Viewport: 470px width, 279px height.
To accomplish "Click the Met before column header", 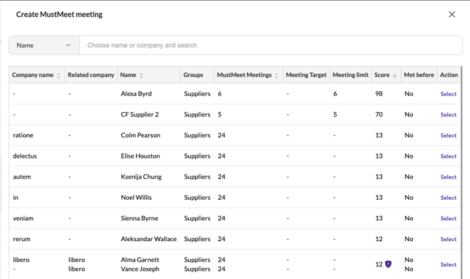I will [419, 75].
